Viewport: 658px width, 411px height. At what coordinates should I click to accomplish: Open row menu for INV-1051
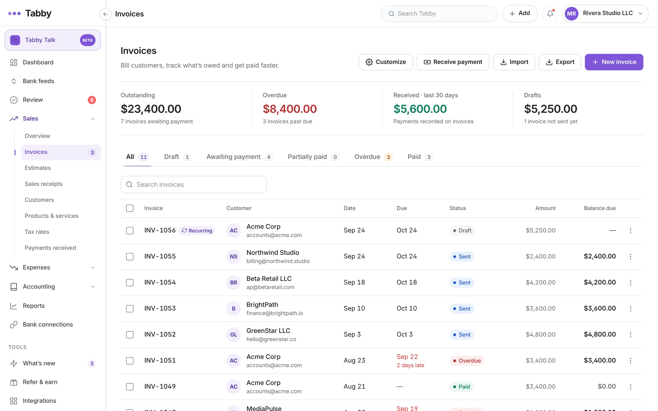630,361
